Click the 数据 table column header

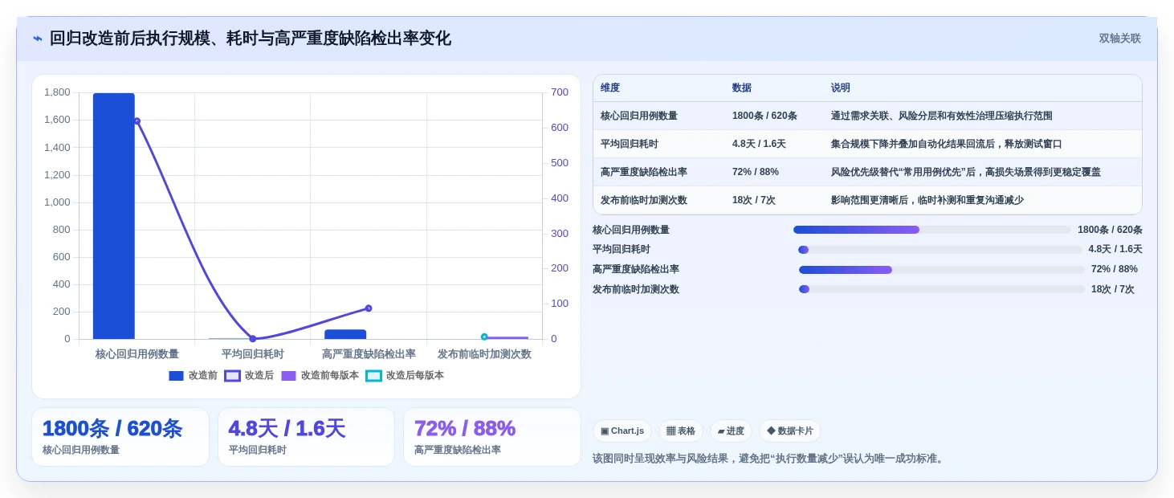tap(742, 88)
